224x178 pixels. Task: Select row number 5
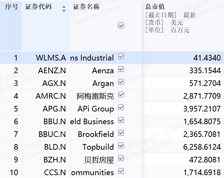16,109
